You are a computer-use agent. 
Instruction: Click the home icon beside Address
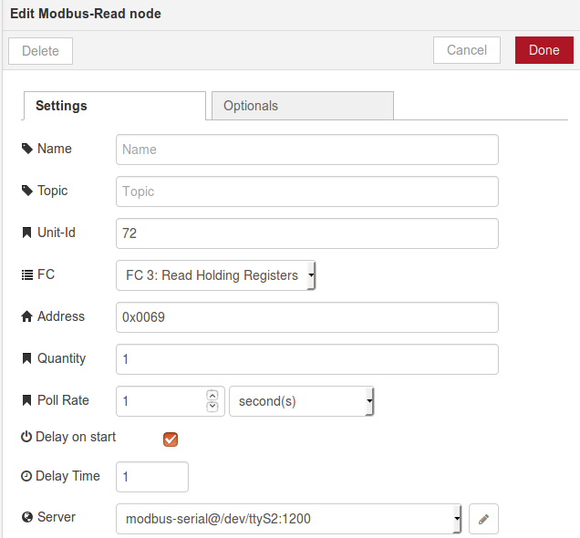tap(27, 316)
